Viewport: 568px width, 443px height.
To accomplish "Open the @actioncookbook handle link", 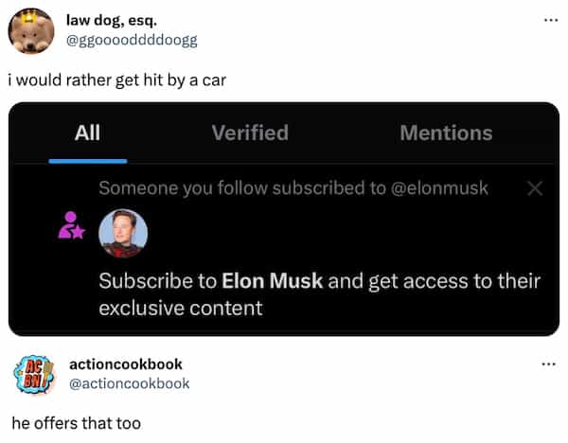I will click(128, 383).
